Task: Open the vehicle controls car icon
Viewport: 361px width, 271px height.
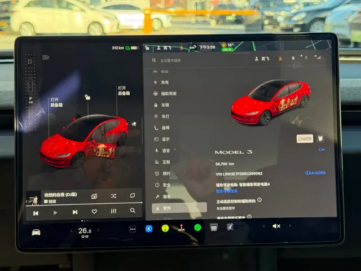Action: [x=36, y=232]
